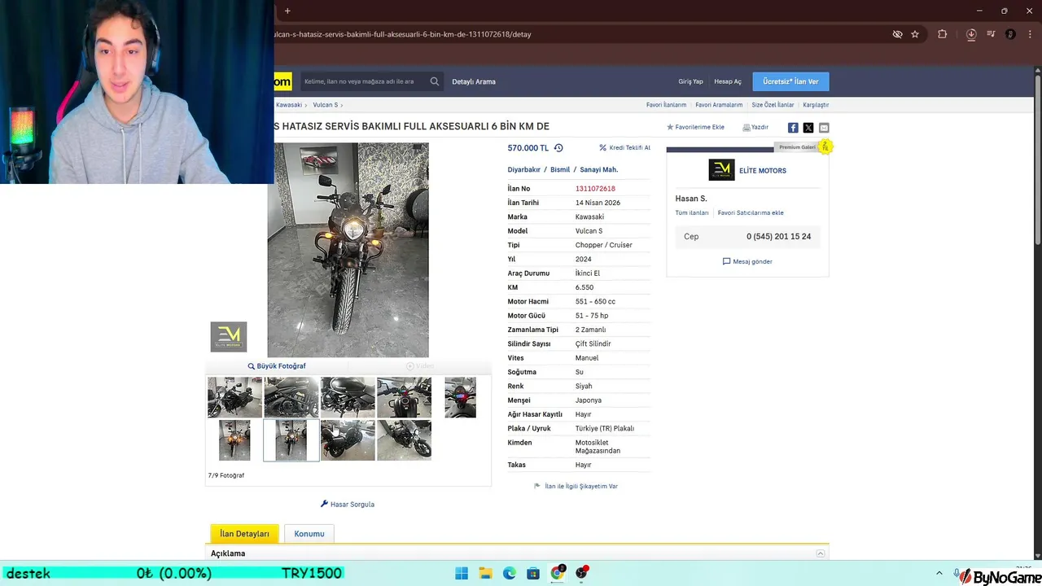View price history clock icon

(558, 148)
